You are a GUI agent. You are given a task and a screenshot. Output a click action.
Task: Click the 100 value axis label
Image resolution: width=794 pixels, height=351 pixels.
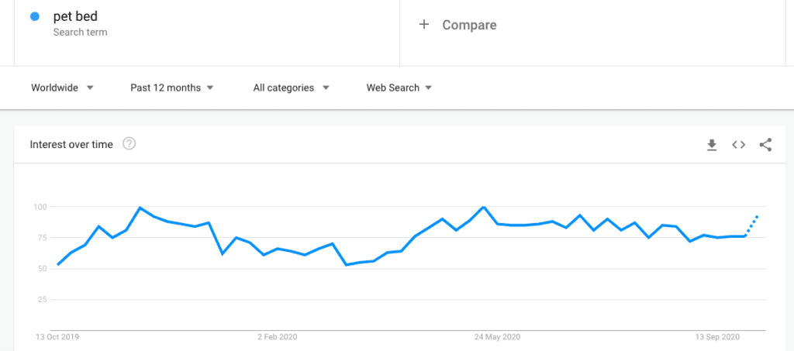[41, 207]
